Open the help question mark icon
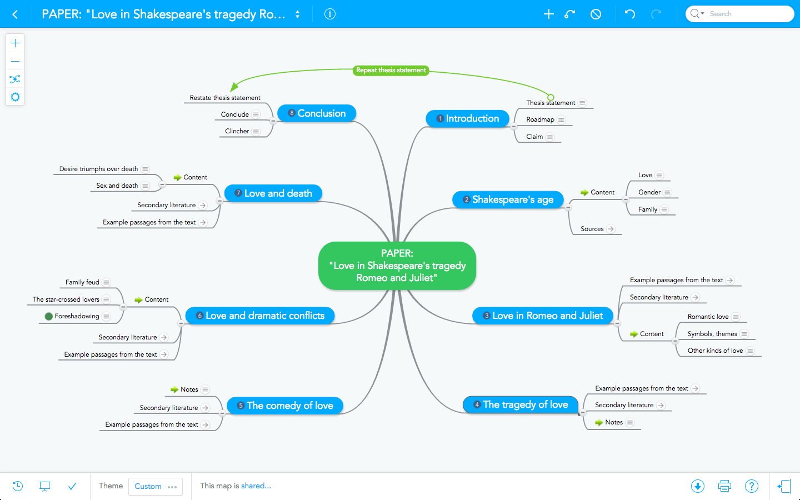The width and height of the screenshot is (800, 500). (x=751, y=486)
